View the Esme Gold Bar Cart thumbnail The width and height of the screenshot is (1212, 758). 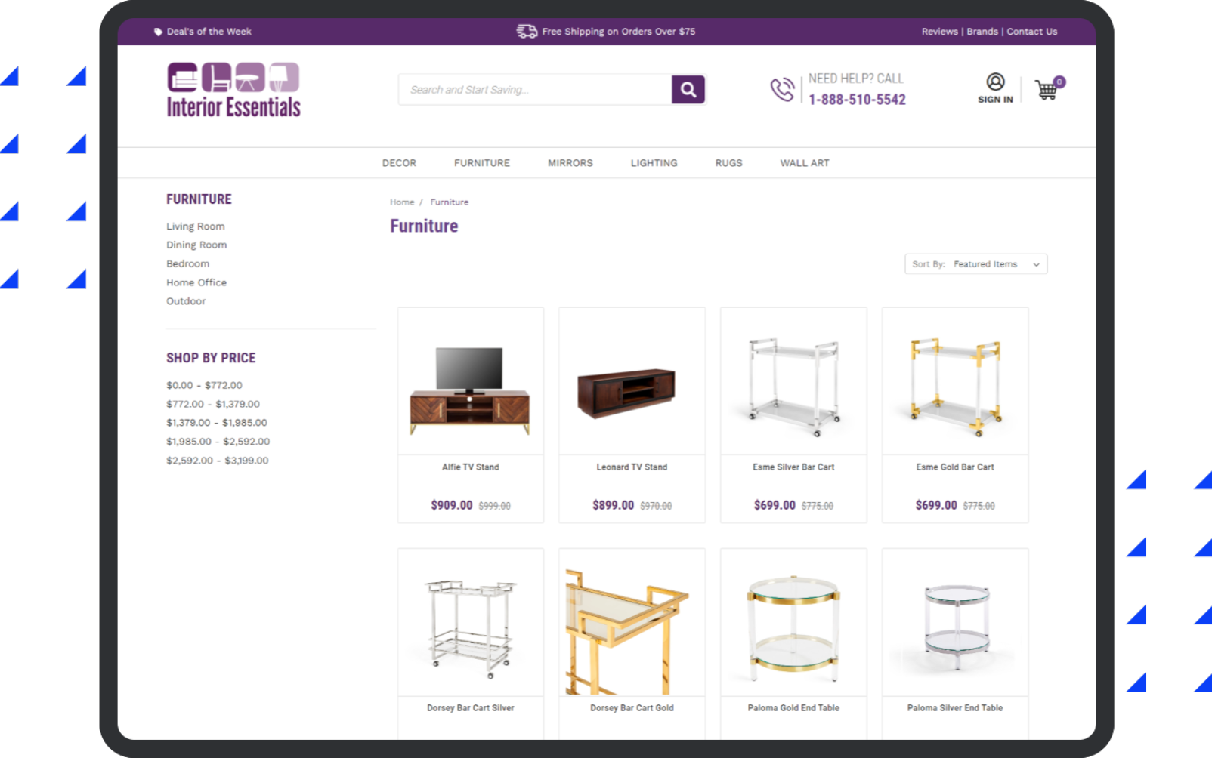(955, 381)
